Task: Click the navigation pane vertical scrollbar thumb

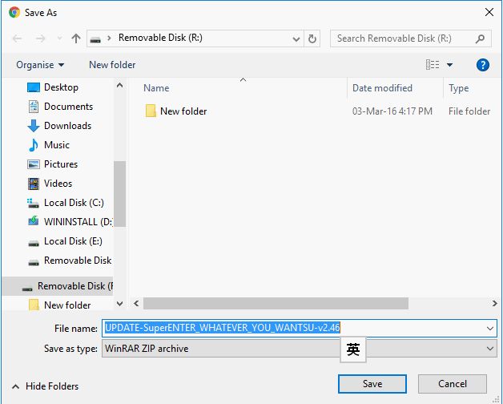Action: (119, 194)
